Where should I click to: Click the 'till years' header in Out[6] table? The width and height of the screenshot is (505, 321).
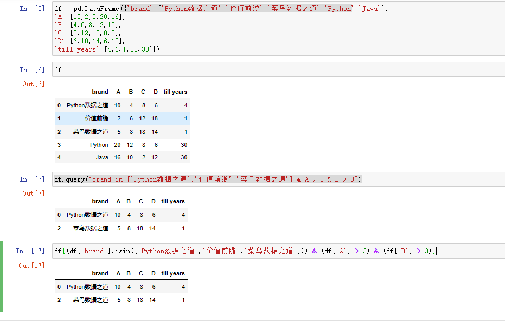[175, 92]
